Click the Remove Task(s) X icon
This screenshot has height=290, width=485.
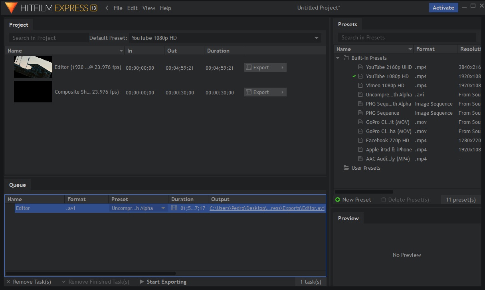[8, 282]
